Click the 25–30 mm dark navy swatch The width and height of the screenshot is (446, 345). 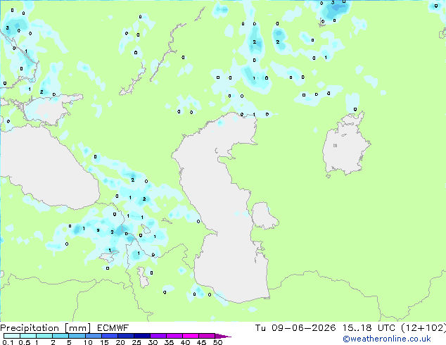[141, 336]
